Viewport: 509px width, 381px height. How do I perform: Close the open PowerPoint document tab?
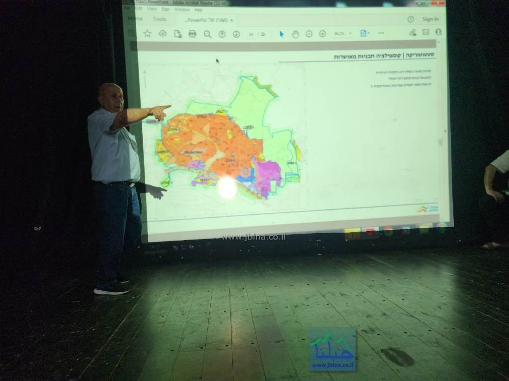pyautogui.click(x=232, y=20)
